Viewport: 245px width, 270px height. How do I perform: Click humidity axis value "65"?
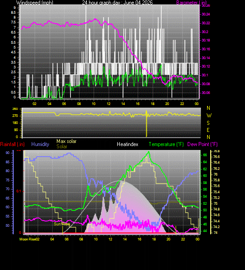[7, 198]
